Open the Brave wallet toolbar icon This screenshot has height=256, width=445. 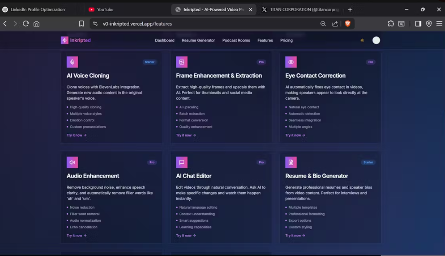(x=401, y=24)
